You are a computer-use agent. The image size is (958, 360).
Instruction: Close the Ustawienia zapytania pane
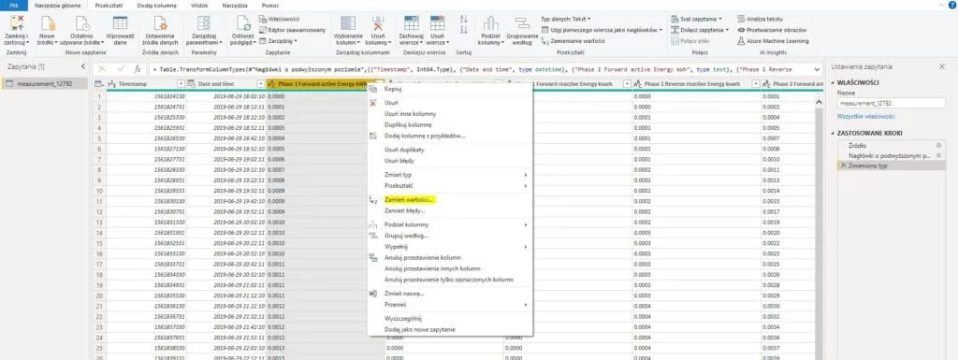click(x=941, y=65)
